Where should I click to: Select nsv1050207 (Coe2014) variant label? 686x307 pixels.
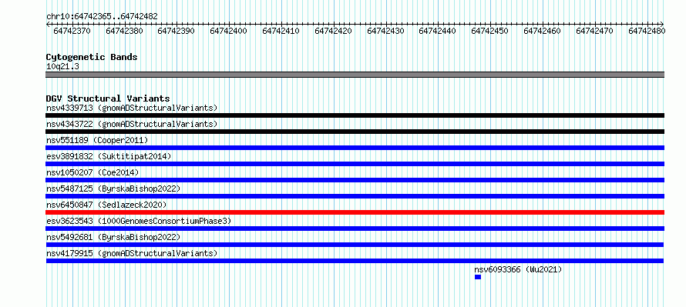92,172
